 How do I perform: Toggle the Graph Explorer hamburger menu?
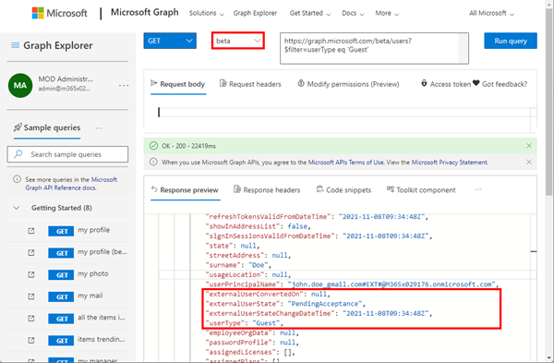click(x=15, y=45)
